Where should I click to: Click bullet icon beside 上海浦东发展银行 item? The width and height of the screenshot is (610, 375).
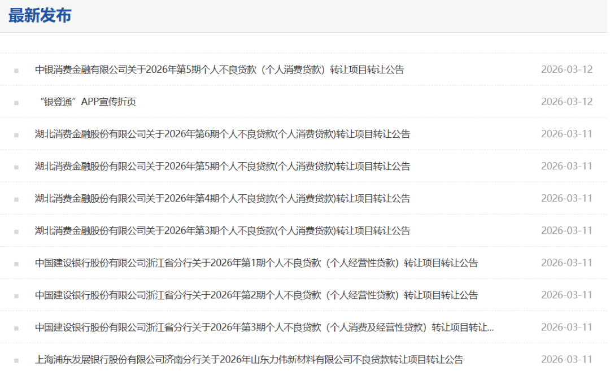(x=16, y=360)
